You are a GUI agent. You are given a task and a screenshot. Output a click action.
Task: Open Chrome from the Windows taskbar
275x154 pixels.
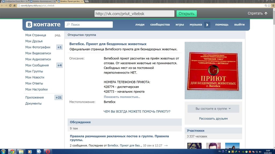pyautogui.click(x=12, y=151)
